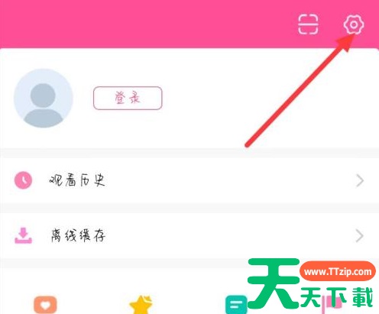
Task: Click the large green 天 logo
Action: tap(274, 283)
